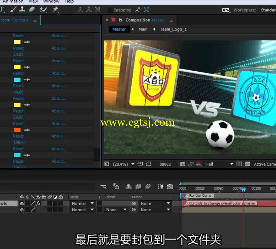
Task: Open the View menu
Action: (x=33, y=2)
